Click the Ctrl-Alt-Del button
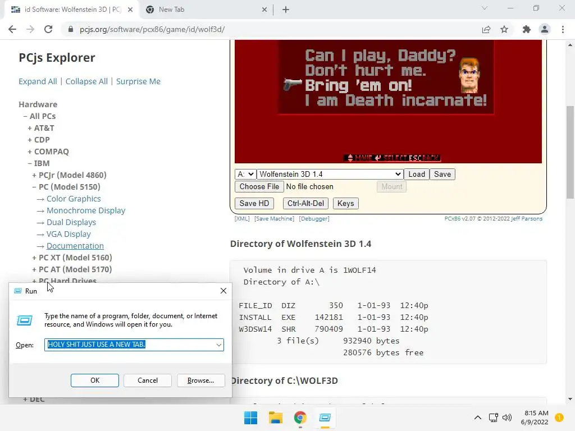Viewport: 575px width, 431px height. pyautogui.click(x=305, y=203)
